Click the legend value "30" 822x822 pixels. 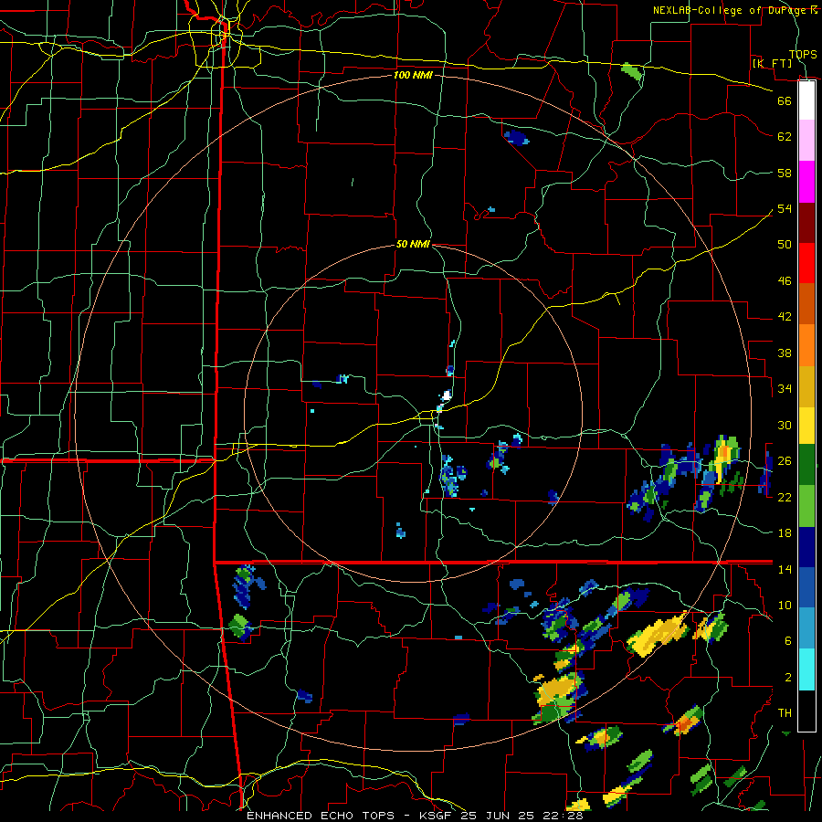tap(785, 425)
